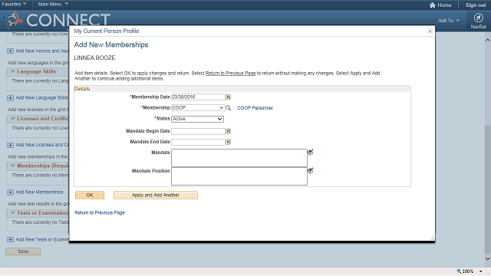Click the Home house icon
The width and height of the screenshot is (491, 276).
pyautogui.click(x=433, y=5)
